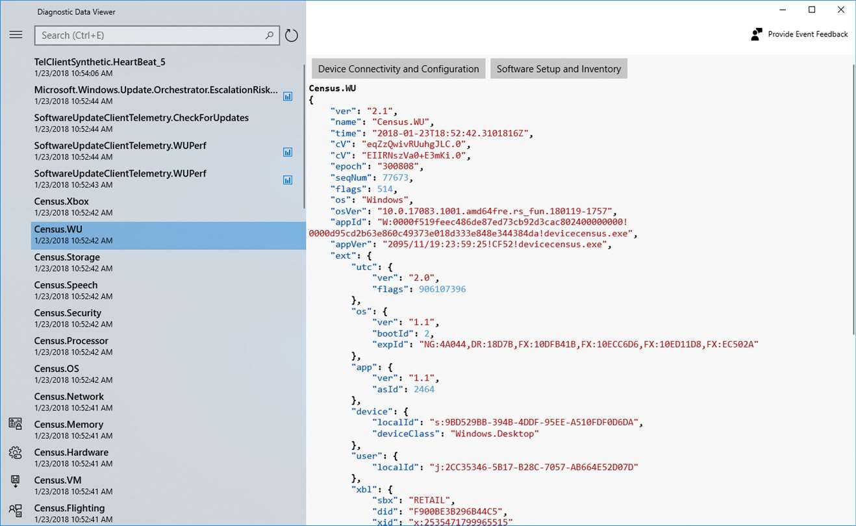The height and width of the screenshot is (526, 856).
Task: Select the Census.Processor event
Action: 168,346
